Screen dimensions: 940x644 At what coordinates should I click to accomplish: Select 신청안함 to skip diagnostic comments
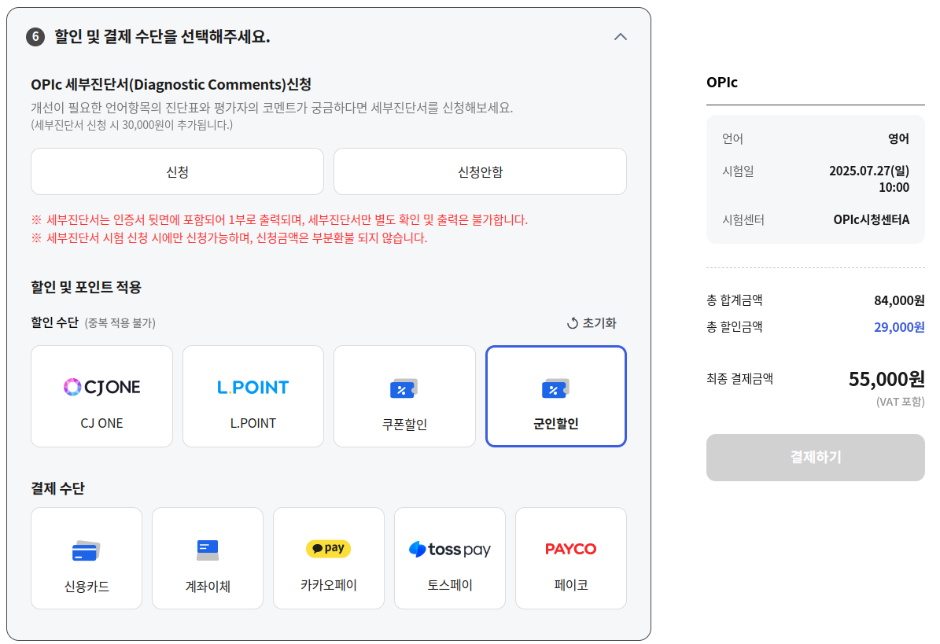click(x=479, y=171)
